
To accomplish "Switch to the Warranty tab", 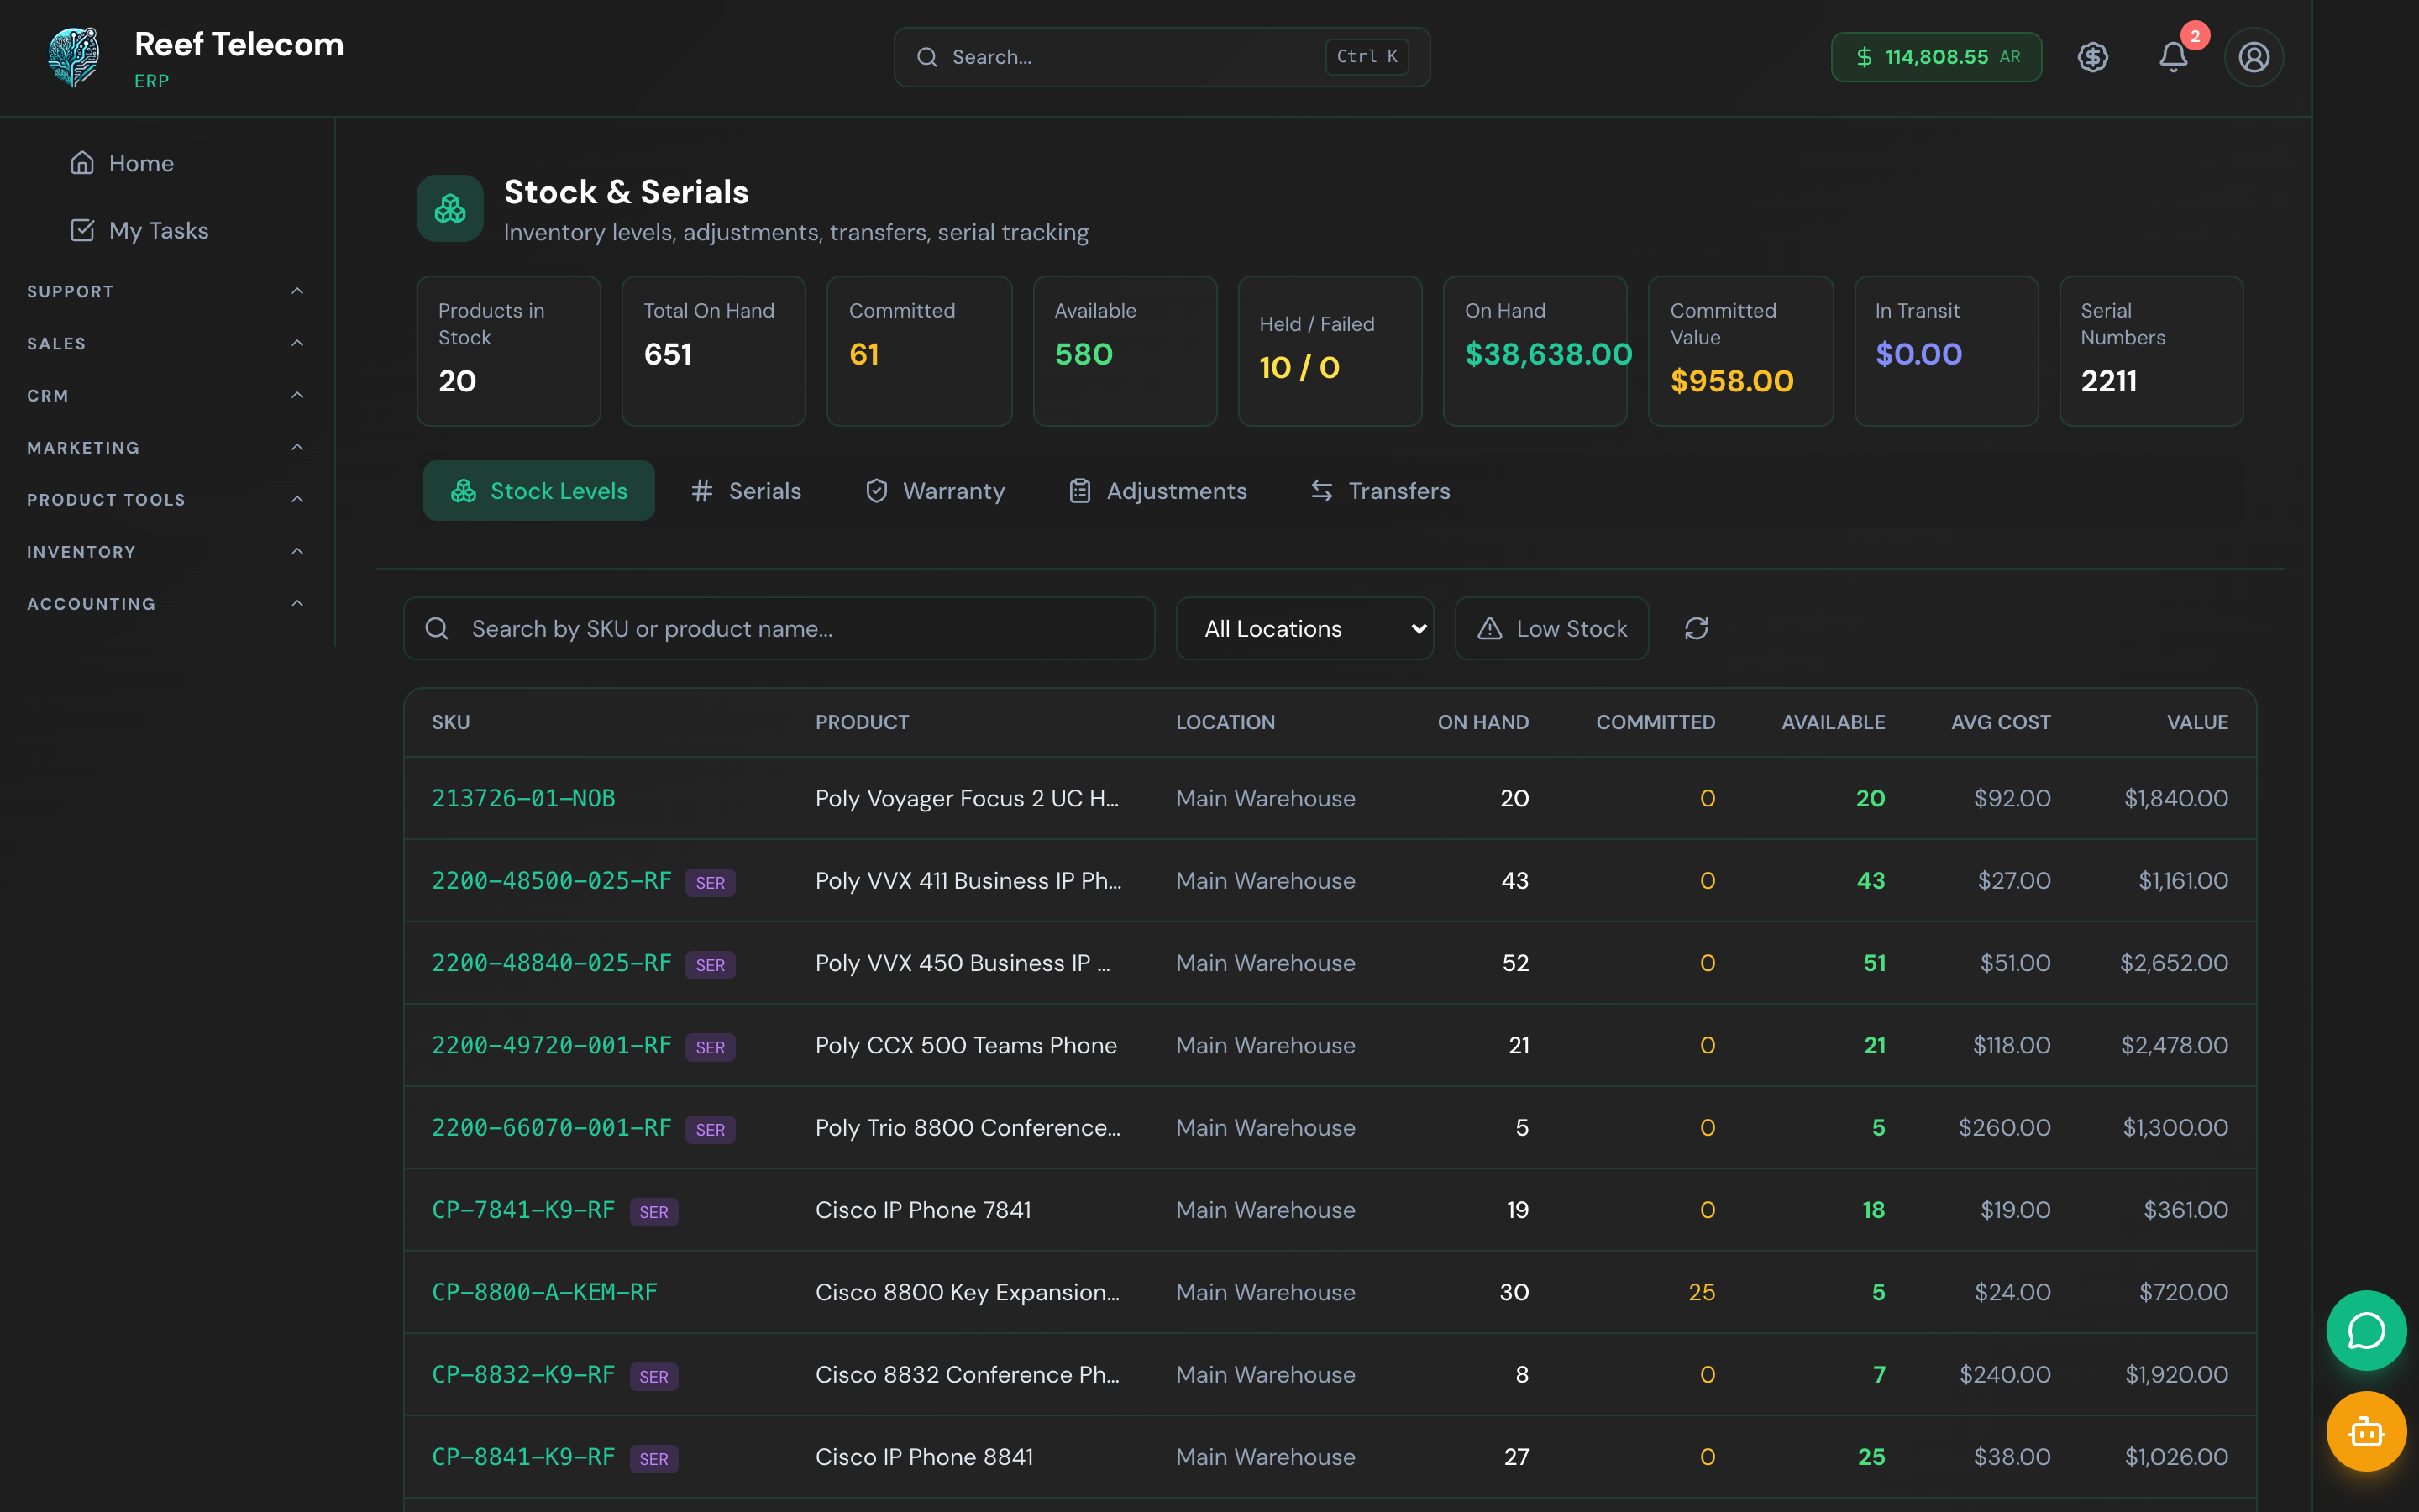I will (x=935, y=491).
